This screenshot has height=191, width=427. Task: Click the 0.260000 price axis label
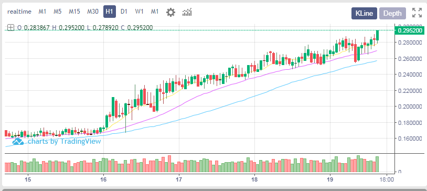point(410,59)
